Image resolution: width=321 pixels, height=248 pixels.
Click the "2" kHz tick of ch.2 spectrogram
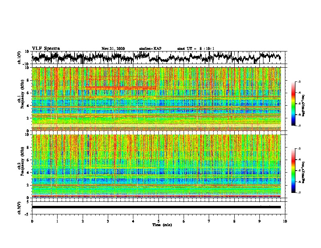pos(28,185)
